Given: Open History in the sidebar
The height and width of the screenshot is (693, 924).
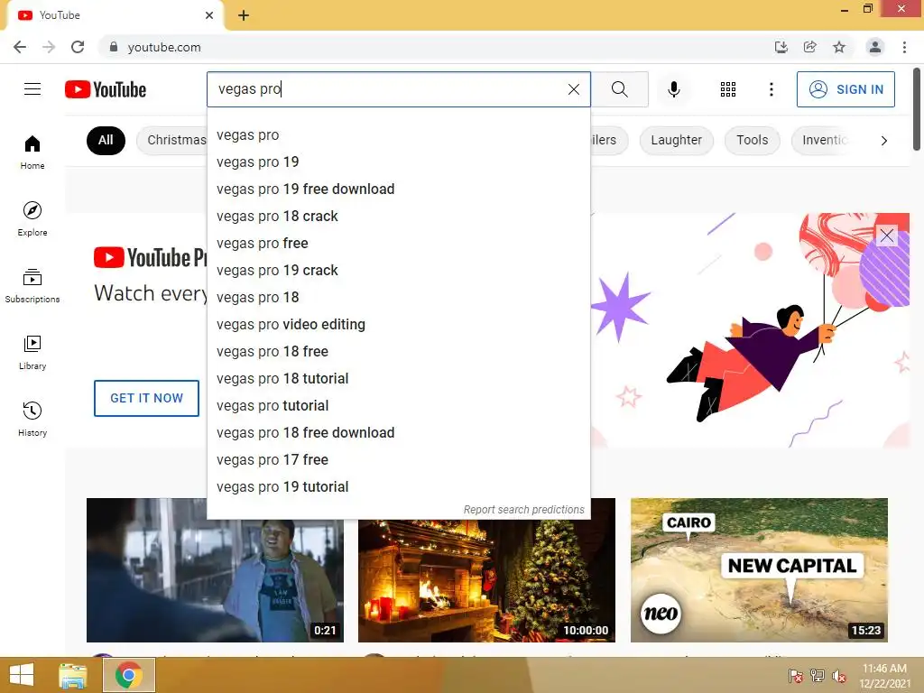Looking at the screenshot, I should 32,419.
